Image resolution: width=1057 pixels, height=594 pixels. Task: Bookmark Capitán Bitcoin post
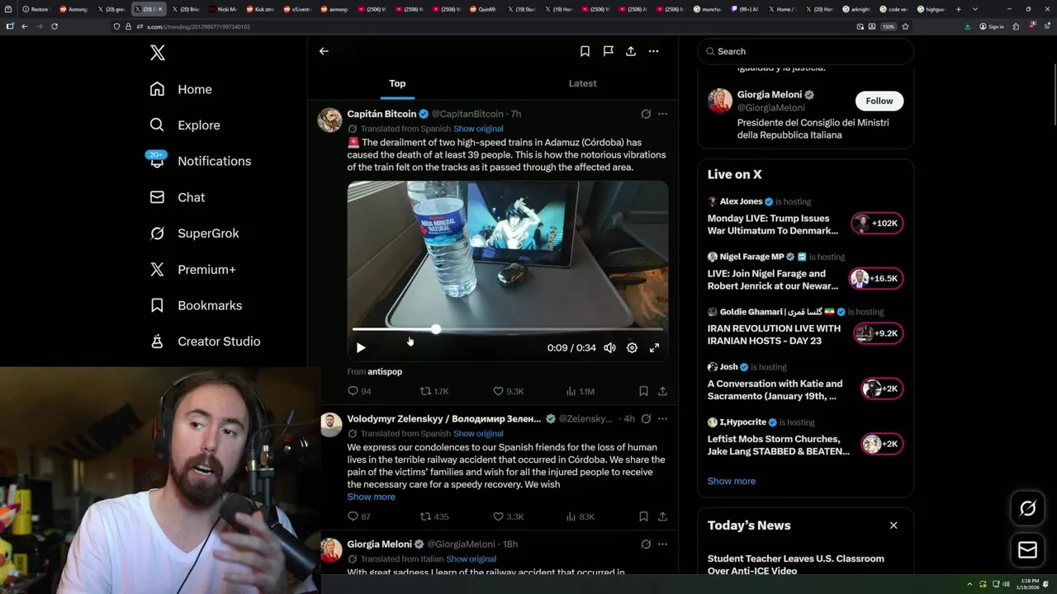click(x=643, y=391)
